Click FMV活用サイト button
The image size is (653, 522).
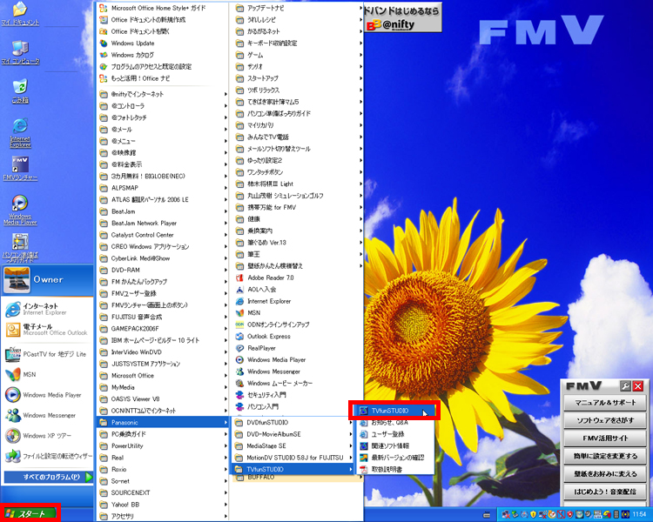coord(605,438)
